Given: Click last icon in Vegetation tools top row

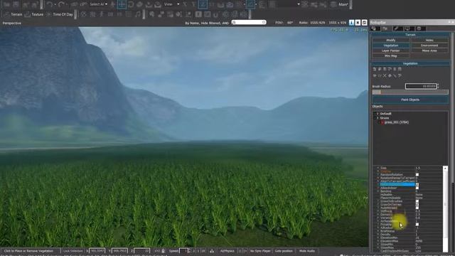Looking at the screenshot, I should click(x=400, y=69).
